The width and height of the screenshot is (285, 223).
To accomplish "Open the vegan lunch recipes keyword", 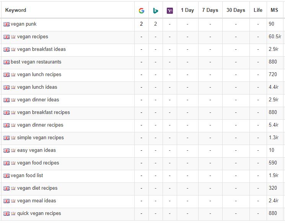I will click(x=39, y=75).
